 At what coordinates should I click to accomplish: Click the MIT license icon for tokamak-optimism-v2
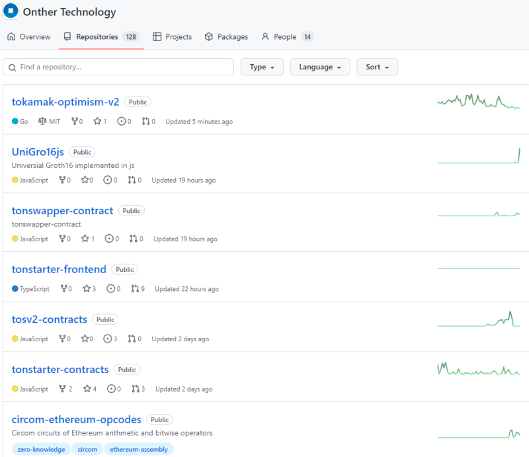click(x=42, y=121)
